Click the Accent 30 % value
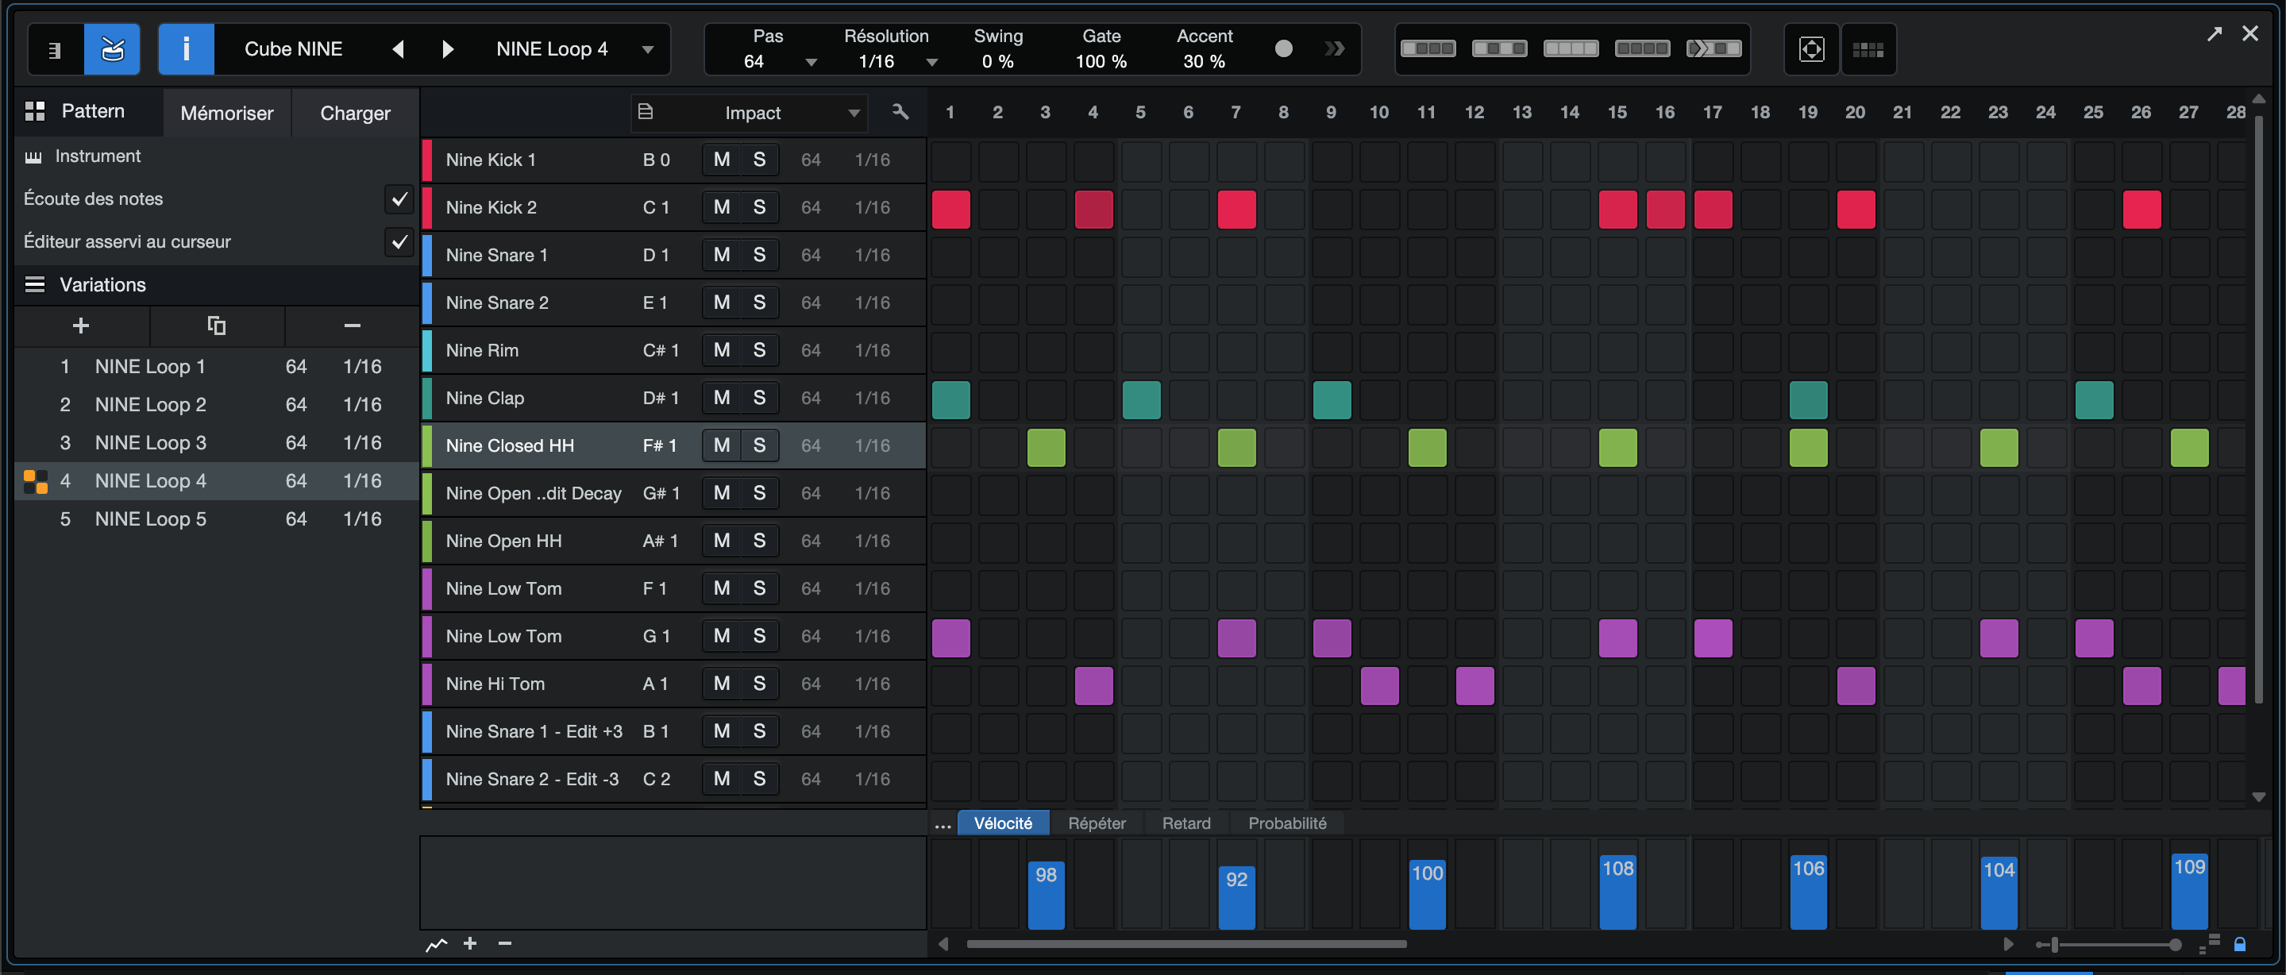The width and height of the screenshot is (2286, 975). pyautogui.click(x=1205, y=62)
